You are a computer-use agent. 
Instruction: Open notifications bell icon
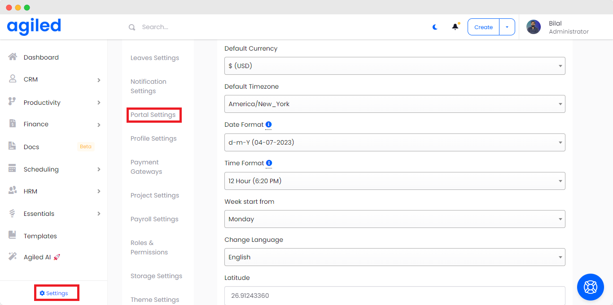(x=455, y=27)
